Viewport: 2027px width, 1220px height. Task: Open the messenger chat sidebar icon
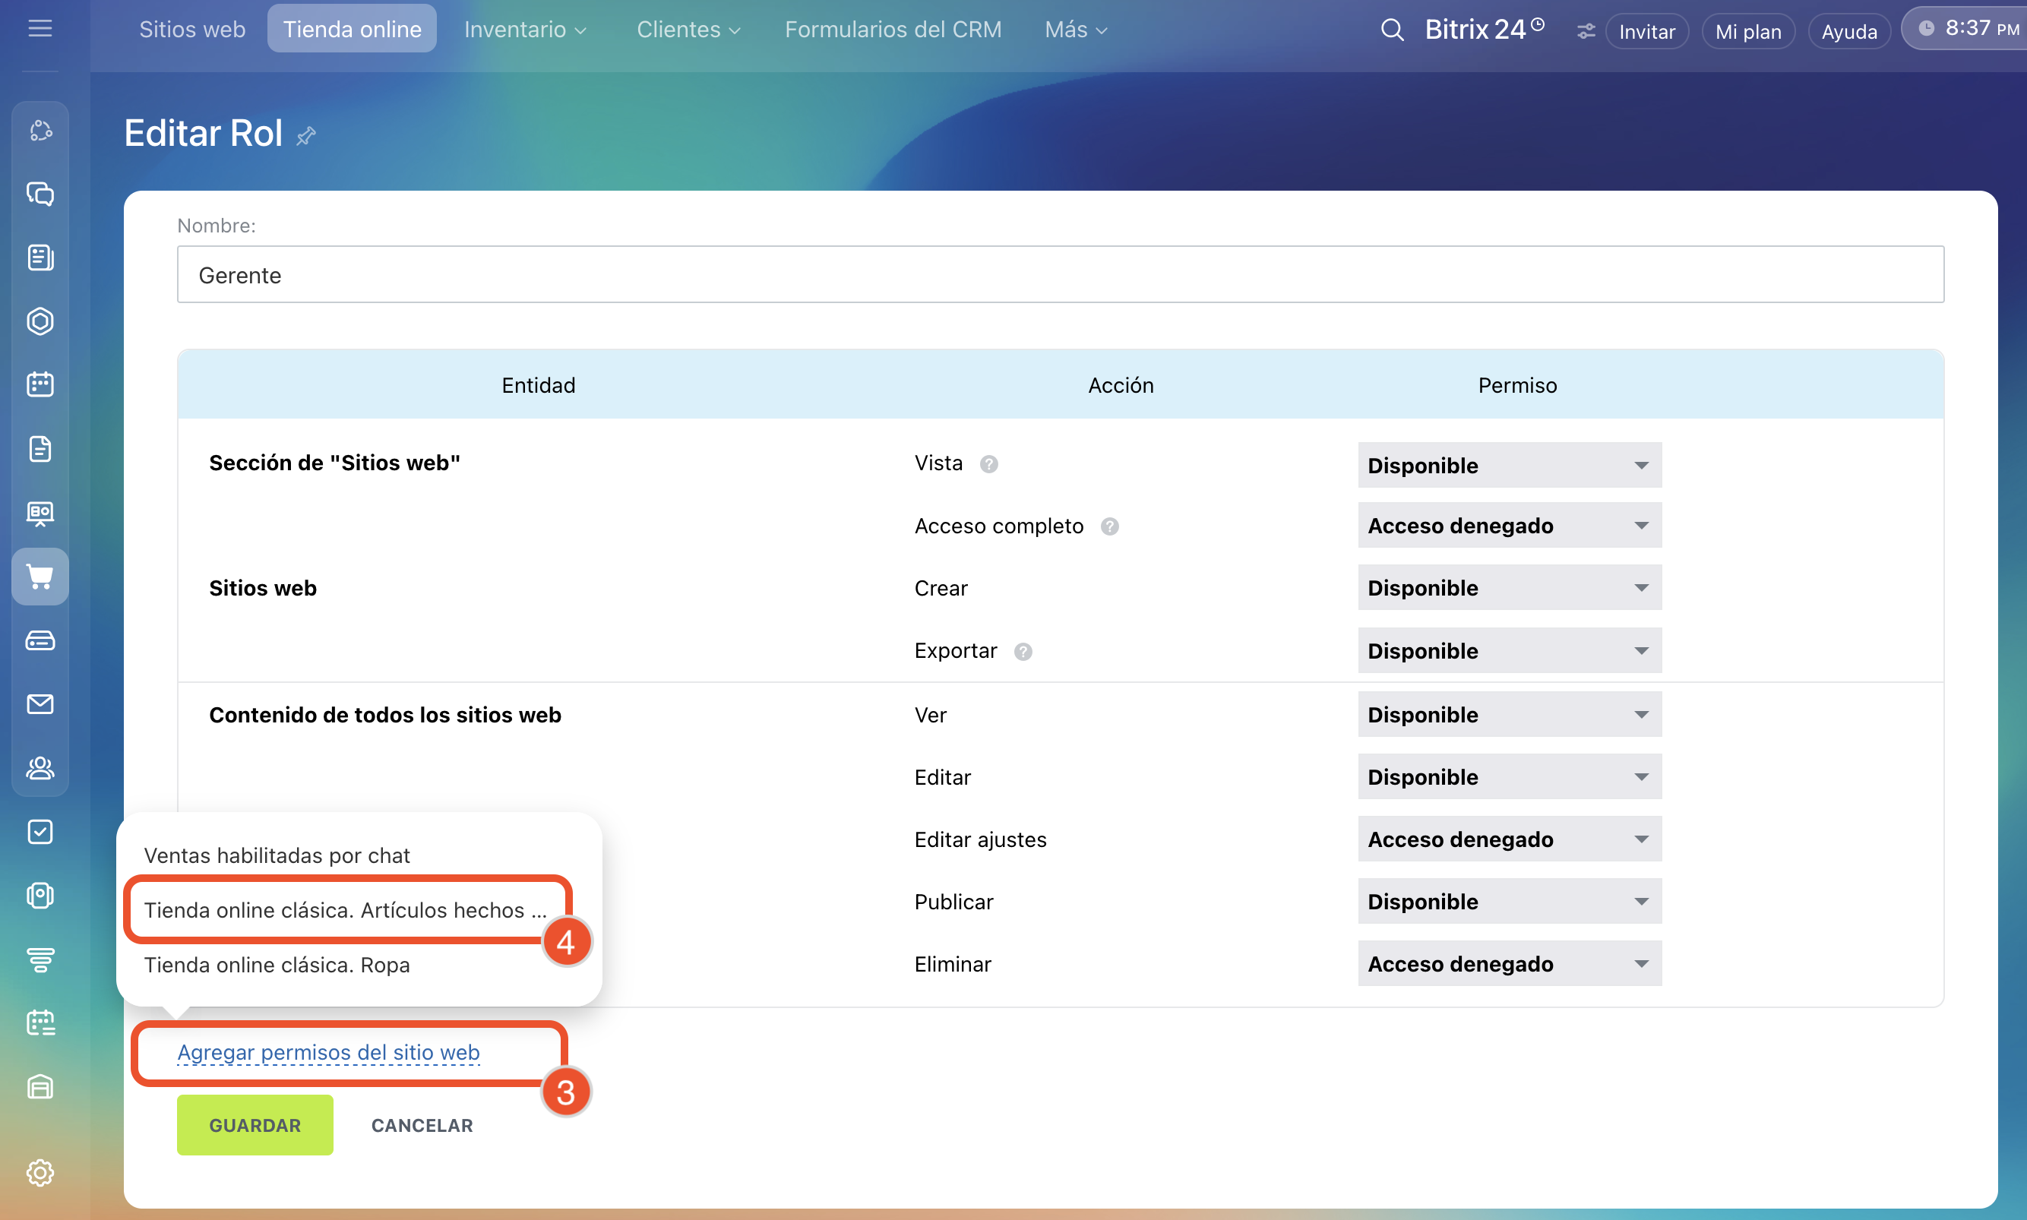point(40,194)
